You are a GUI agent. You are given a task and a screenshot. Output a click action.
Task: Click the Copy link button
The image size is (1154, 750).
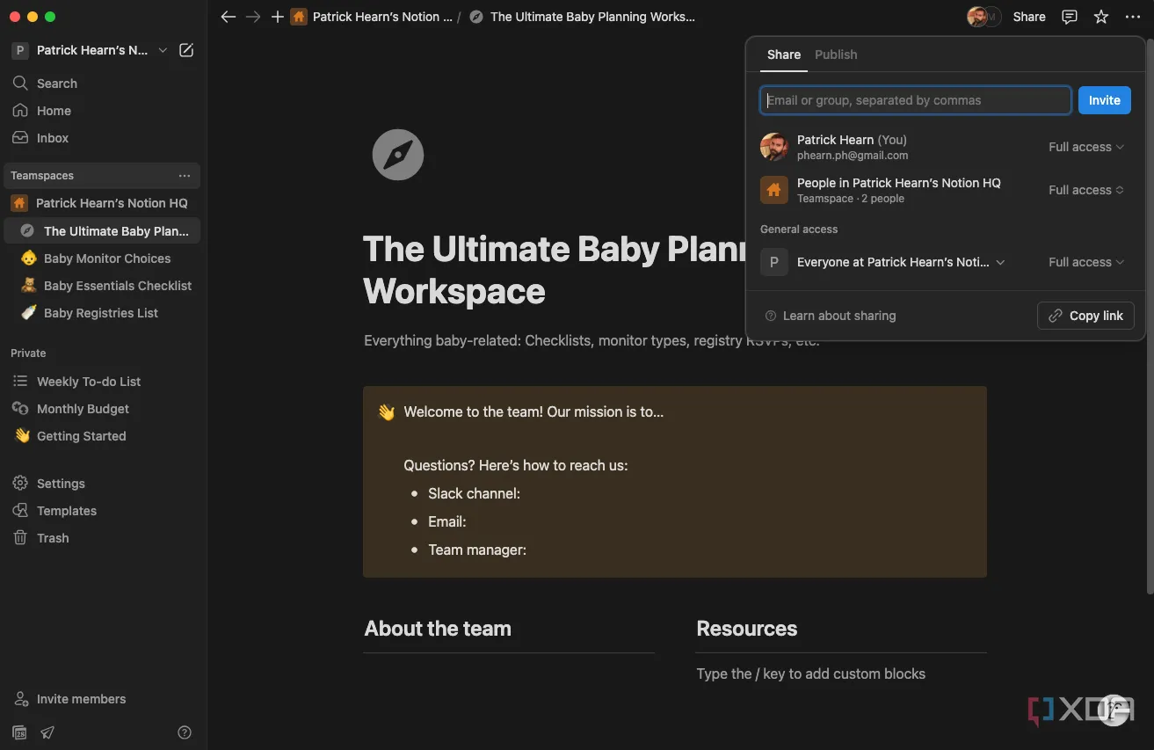[1085, 316]
